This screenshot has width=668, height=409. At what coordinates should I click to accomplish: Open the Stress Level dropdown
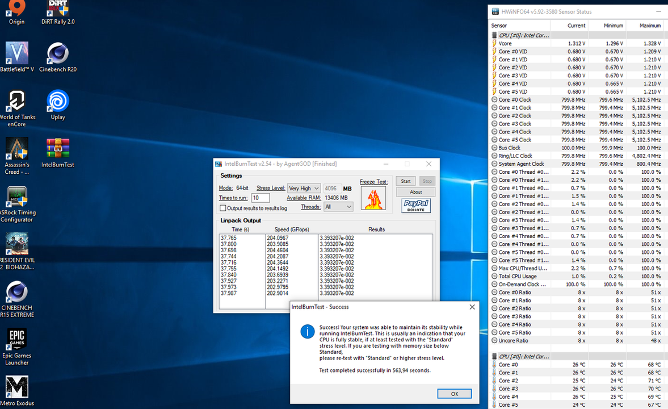tap(304, 188)
